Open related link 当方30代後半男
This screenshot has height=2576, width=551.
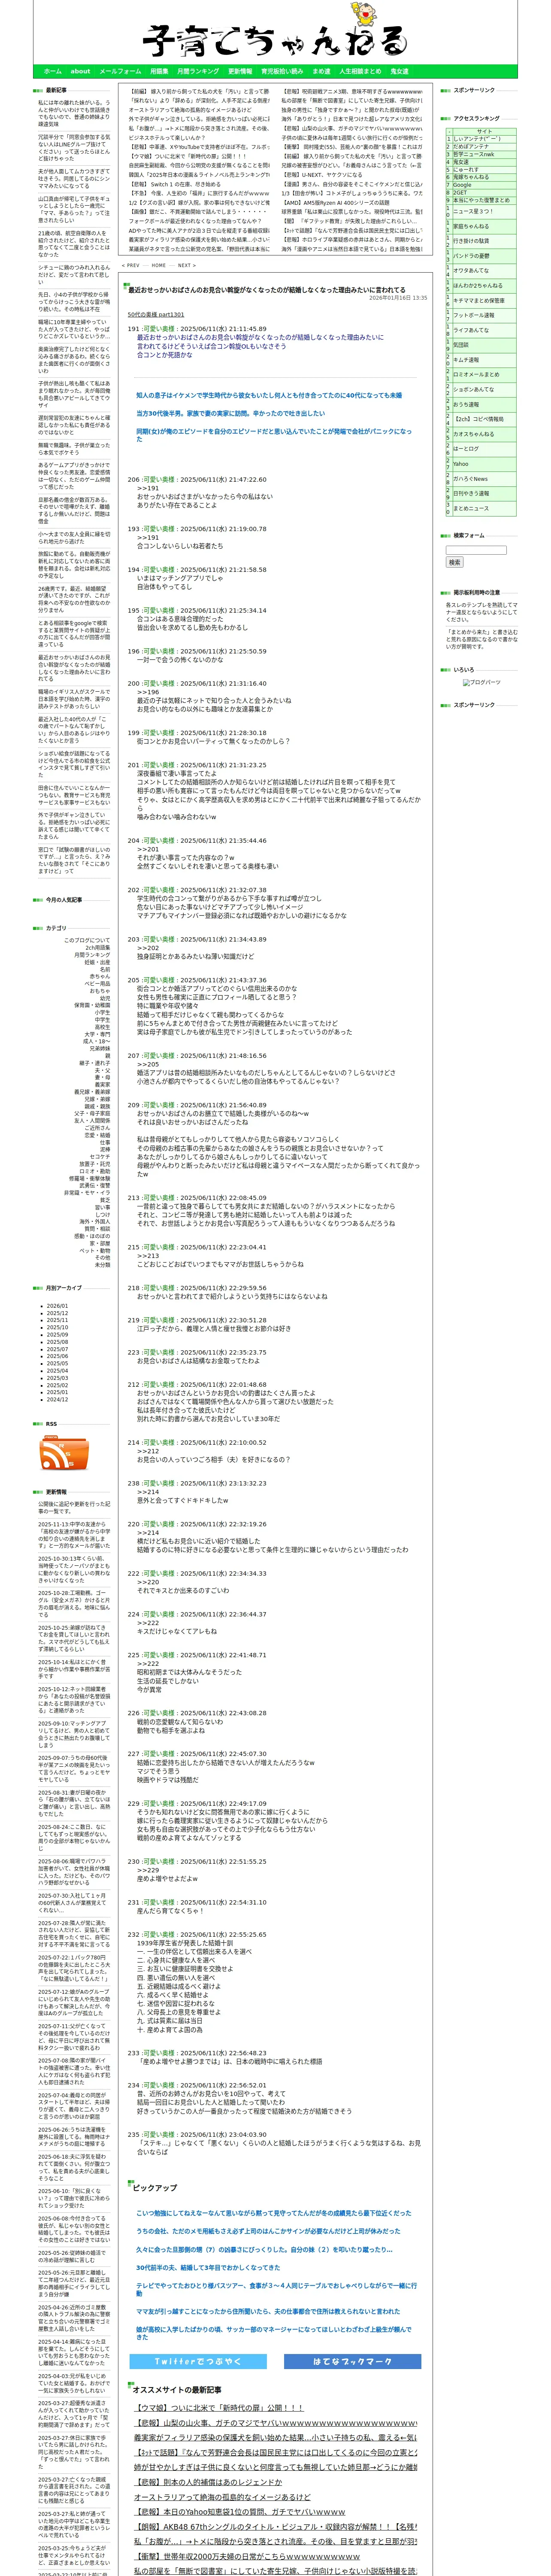230,413
